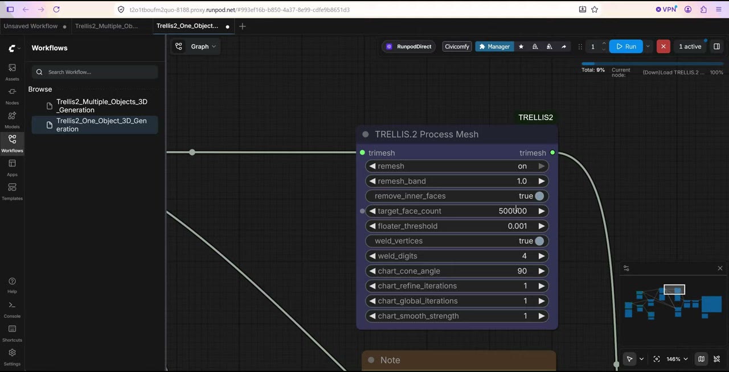
Task: Toggle the minimap map icon
Action: pos(701,359)
